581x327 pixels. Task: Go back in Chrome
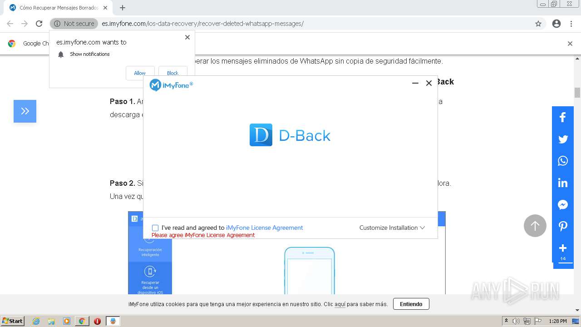point(10,24)
